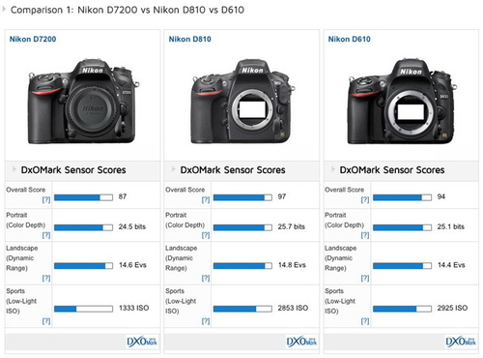Click the DxOMark logo under the D810 panel
Viewport: 483px width, 358px height.
[x=301, y=342]
